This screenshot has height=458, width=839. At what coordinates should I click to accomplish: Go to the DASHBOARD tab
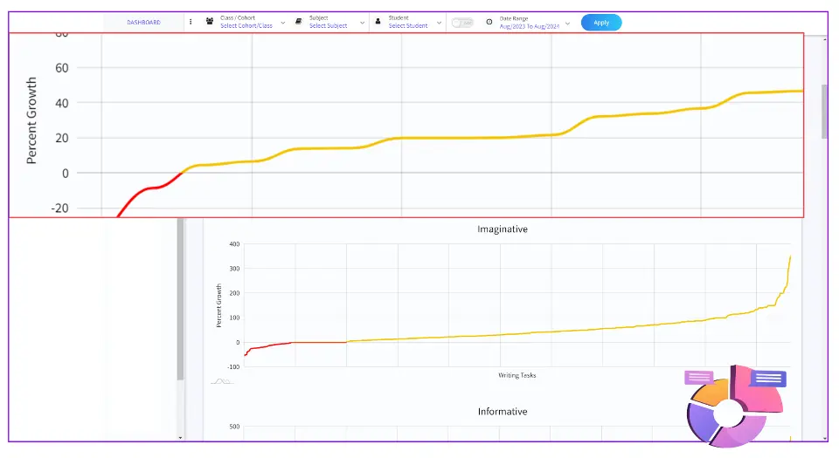point(143,22)
